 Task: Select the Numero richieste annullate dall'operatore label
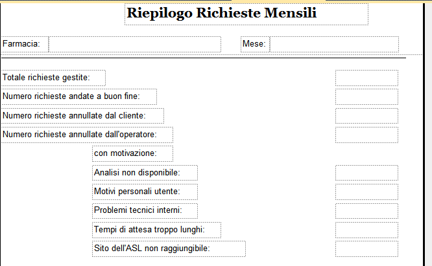tap(87, 135)
